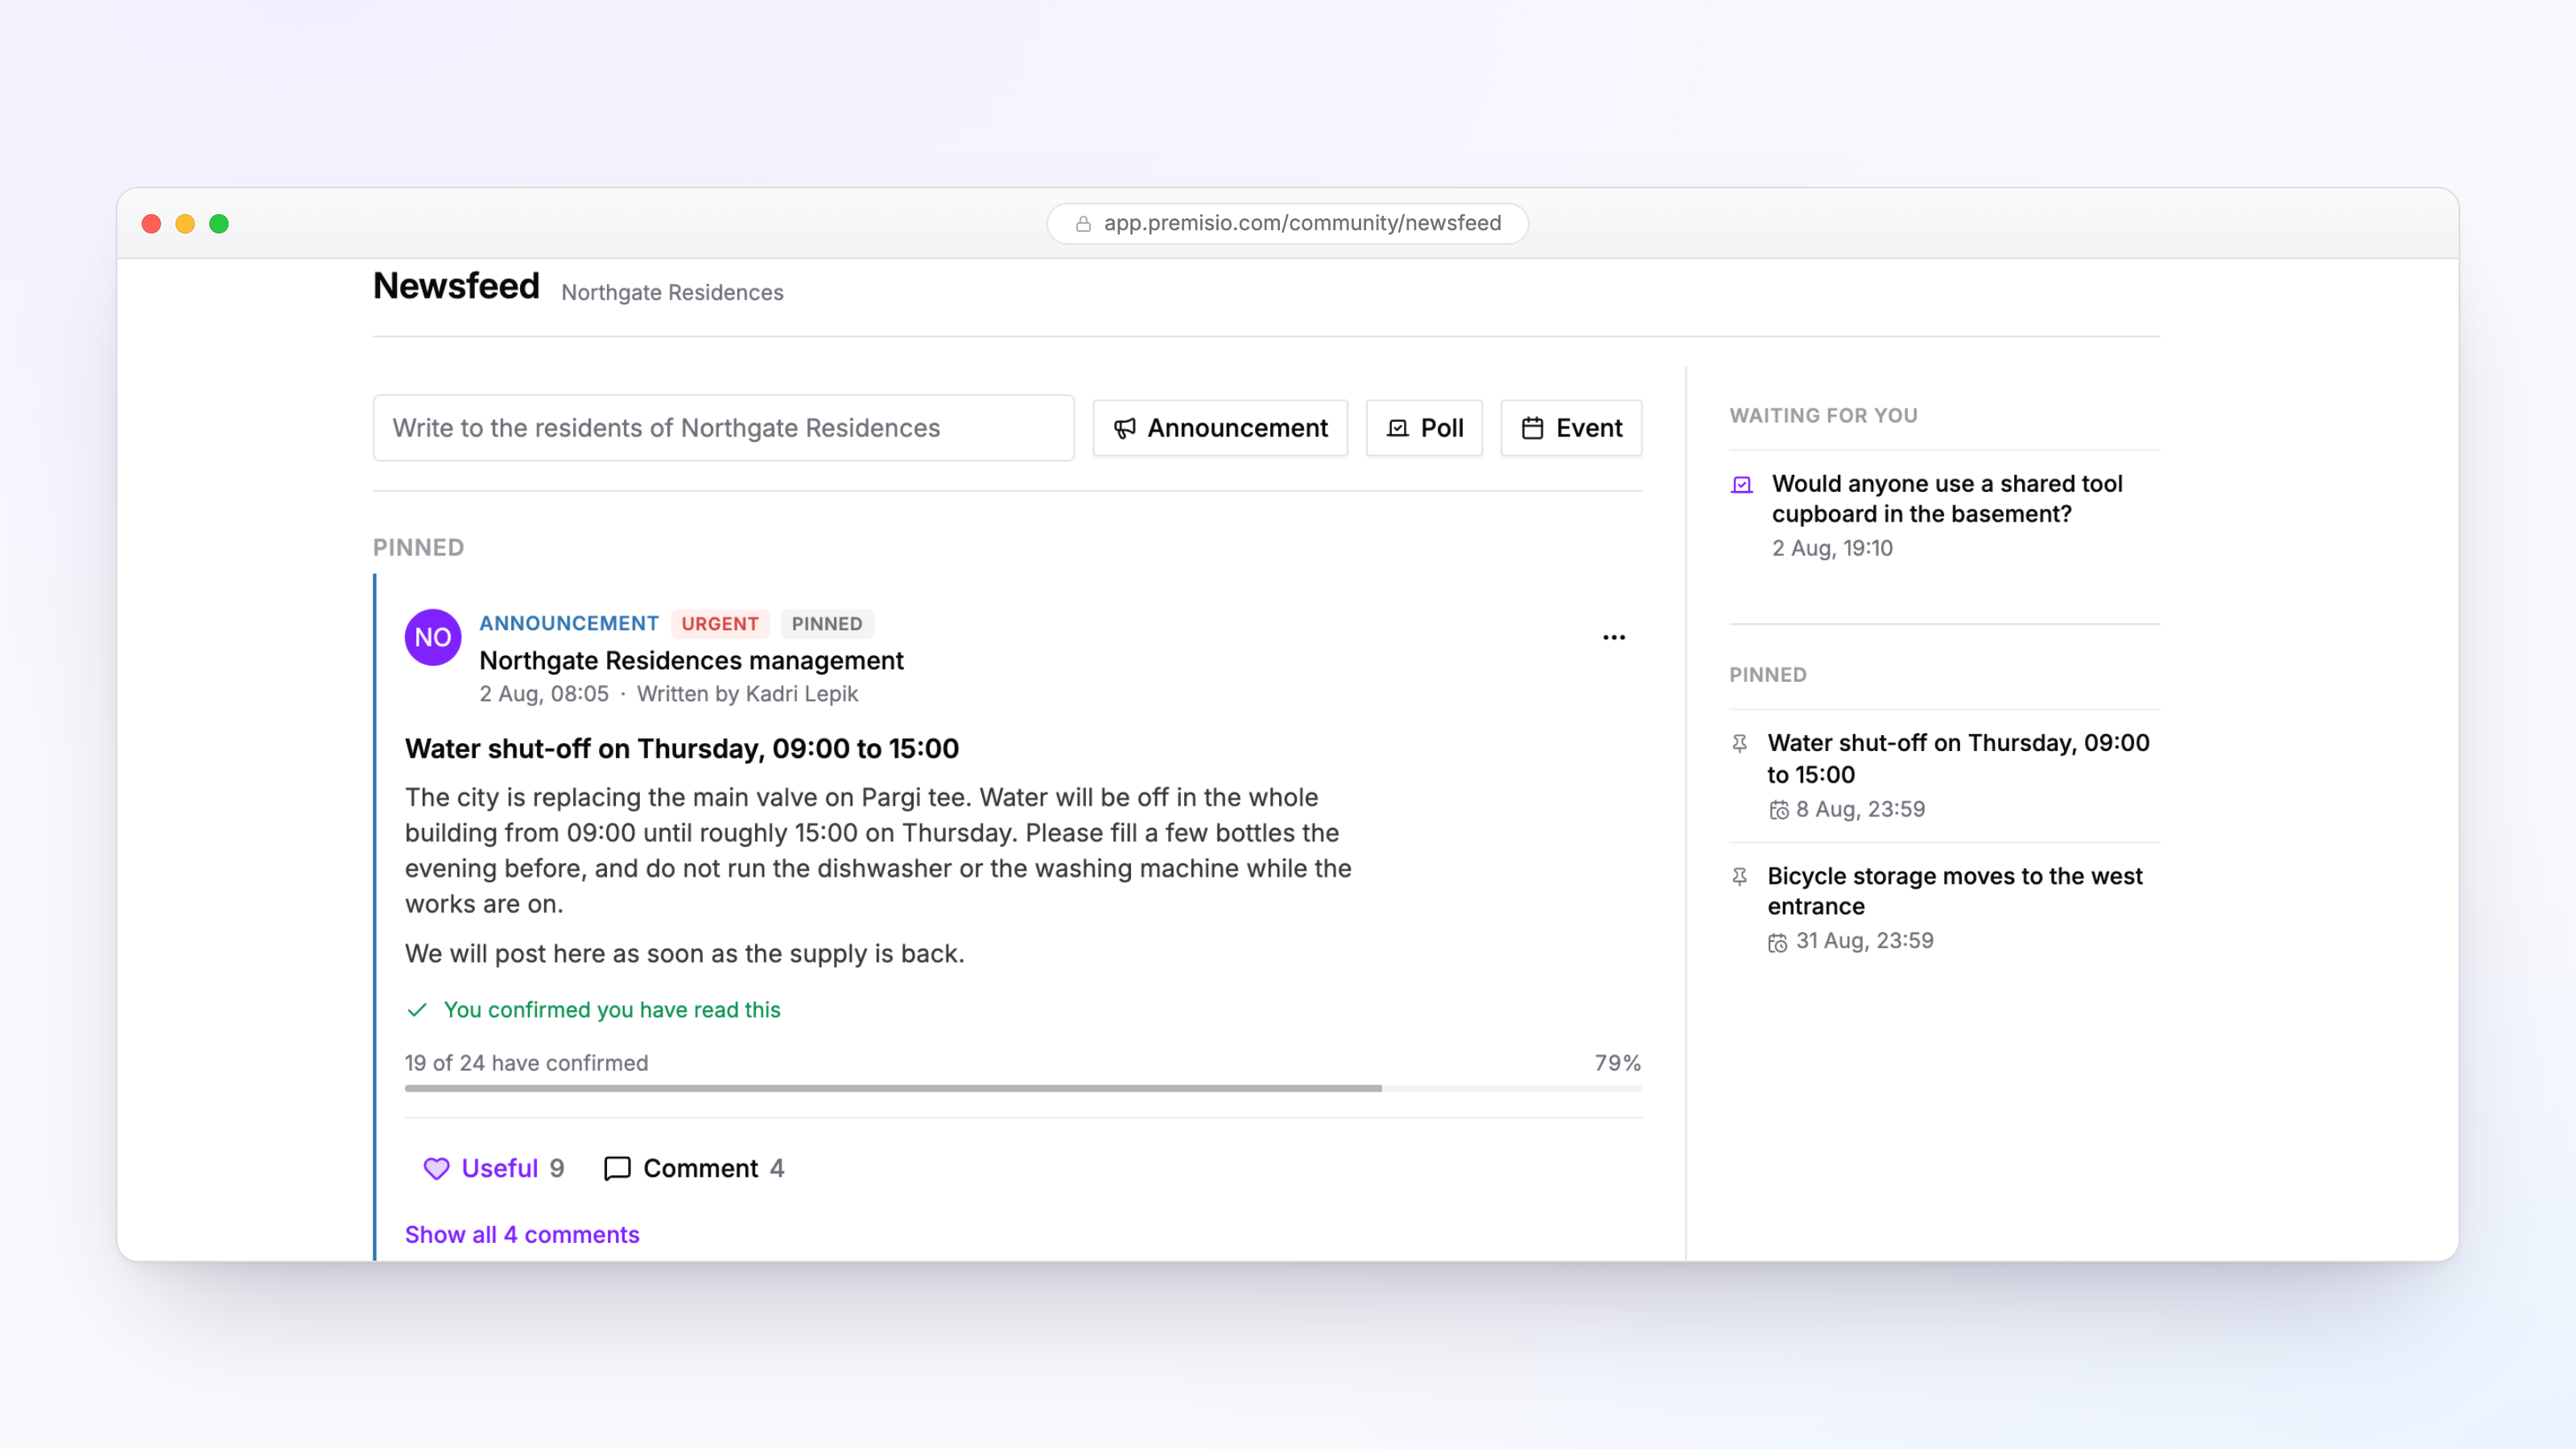Click the calendar icon beside Event
This screenshot has height=1449, width=2576.
pos(1532,428)
